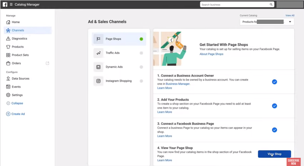Image resolution: width=304 pixels, height=166 pixels.
Task: Click the View Shop button
Action: pyautogui.click(x=274, y=154)
